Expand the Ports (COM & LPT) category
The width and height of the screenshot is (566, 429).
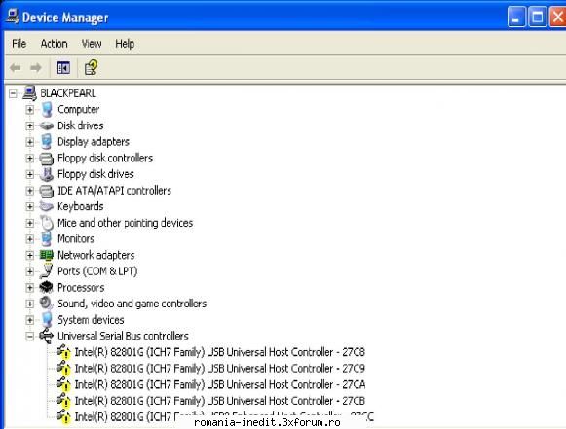(29, 271)
